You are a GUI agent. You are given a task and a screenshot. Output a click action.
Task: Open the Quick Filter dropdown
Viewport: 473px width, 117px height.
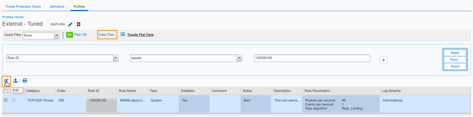click(41, 35)
